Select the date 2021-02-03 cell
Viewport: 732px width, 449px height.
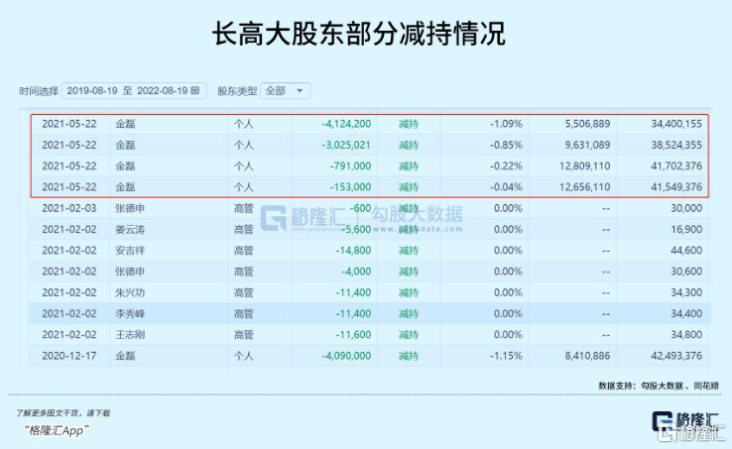pos(69,208)
